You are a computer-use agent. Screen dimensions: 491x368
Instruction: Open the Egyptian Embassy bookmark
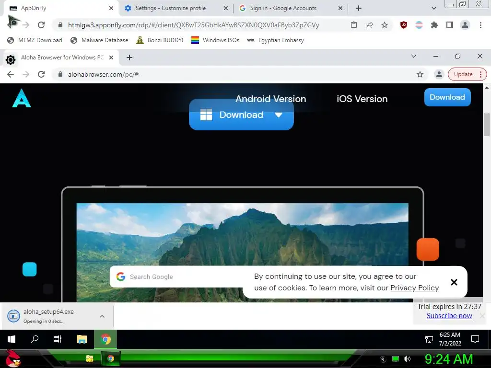coord(275,40)
